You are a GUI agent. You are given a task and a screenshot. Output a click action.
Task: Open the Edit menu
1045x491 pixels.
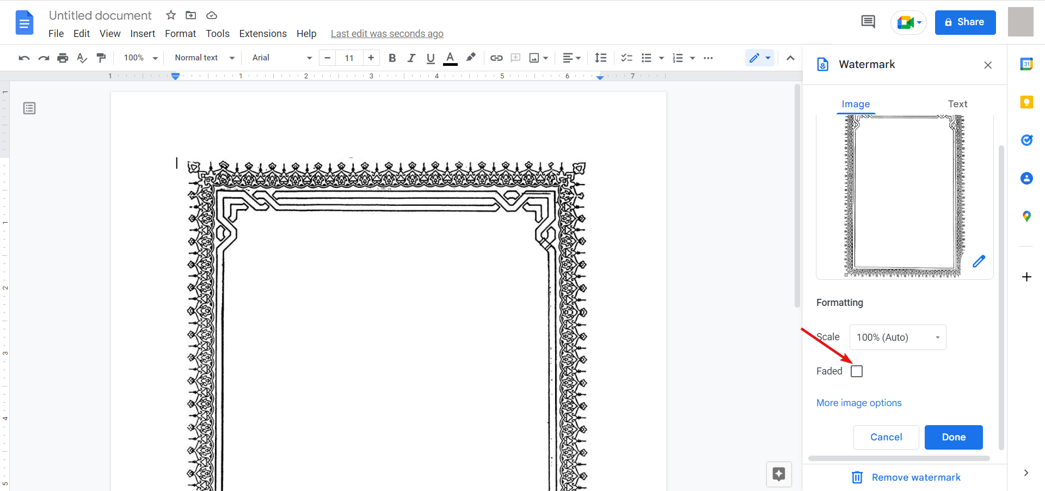[x=82, y=34]
